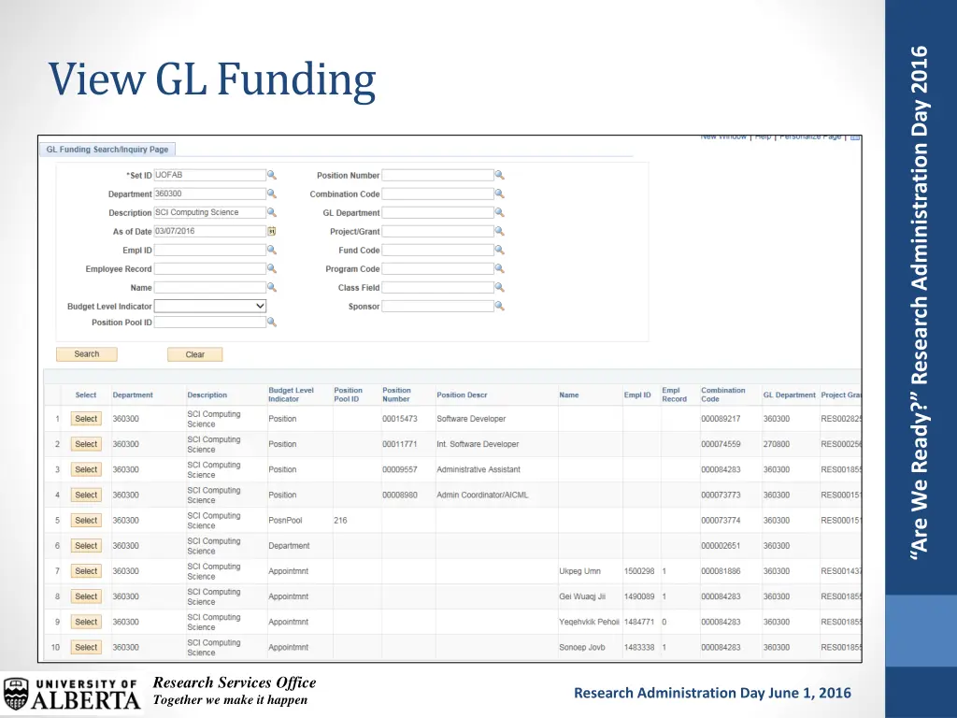Click GL Department value 270800
Screen dimensions: 957x718
(777, 444)
